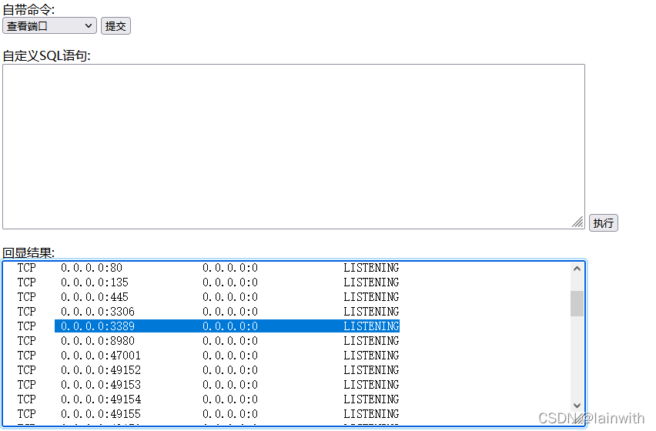656x431 pixels.
Task: Select the 0.0.0.0:47001 port entry
Action: [101, 356]
